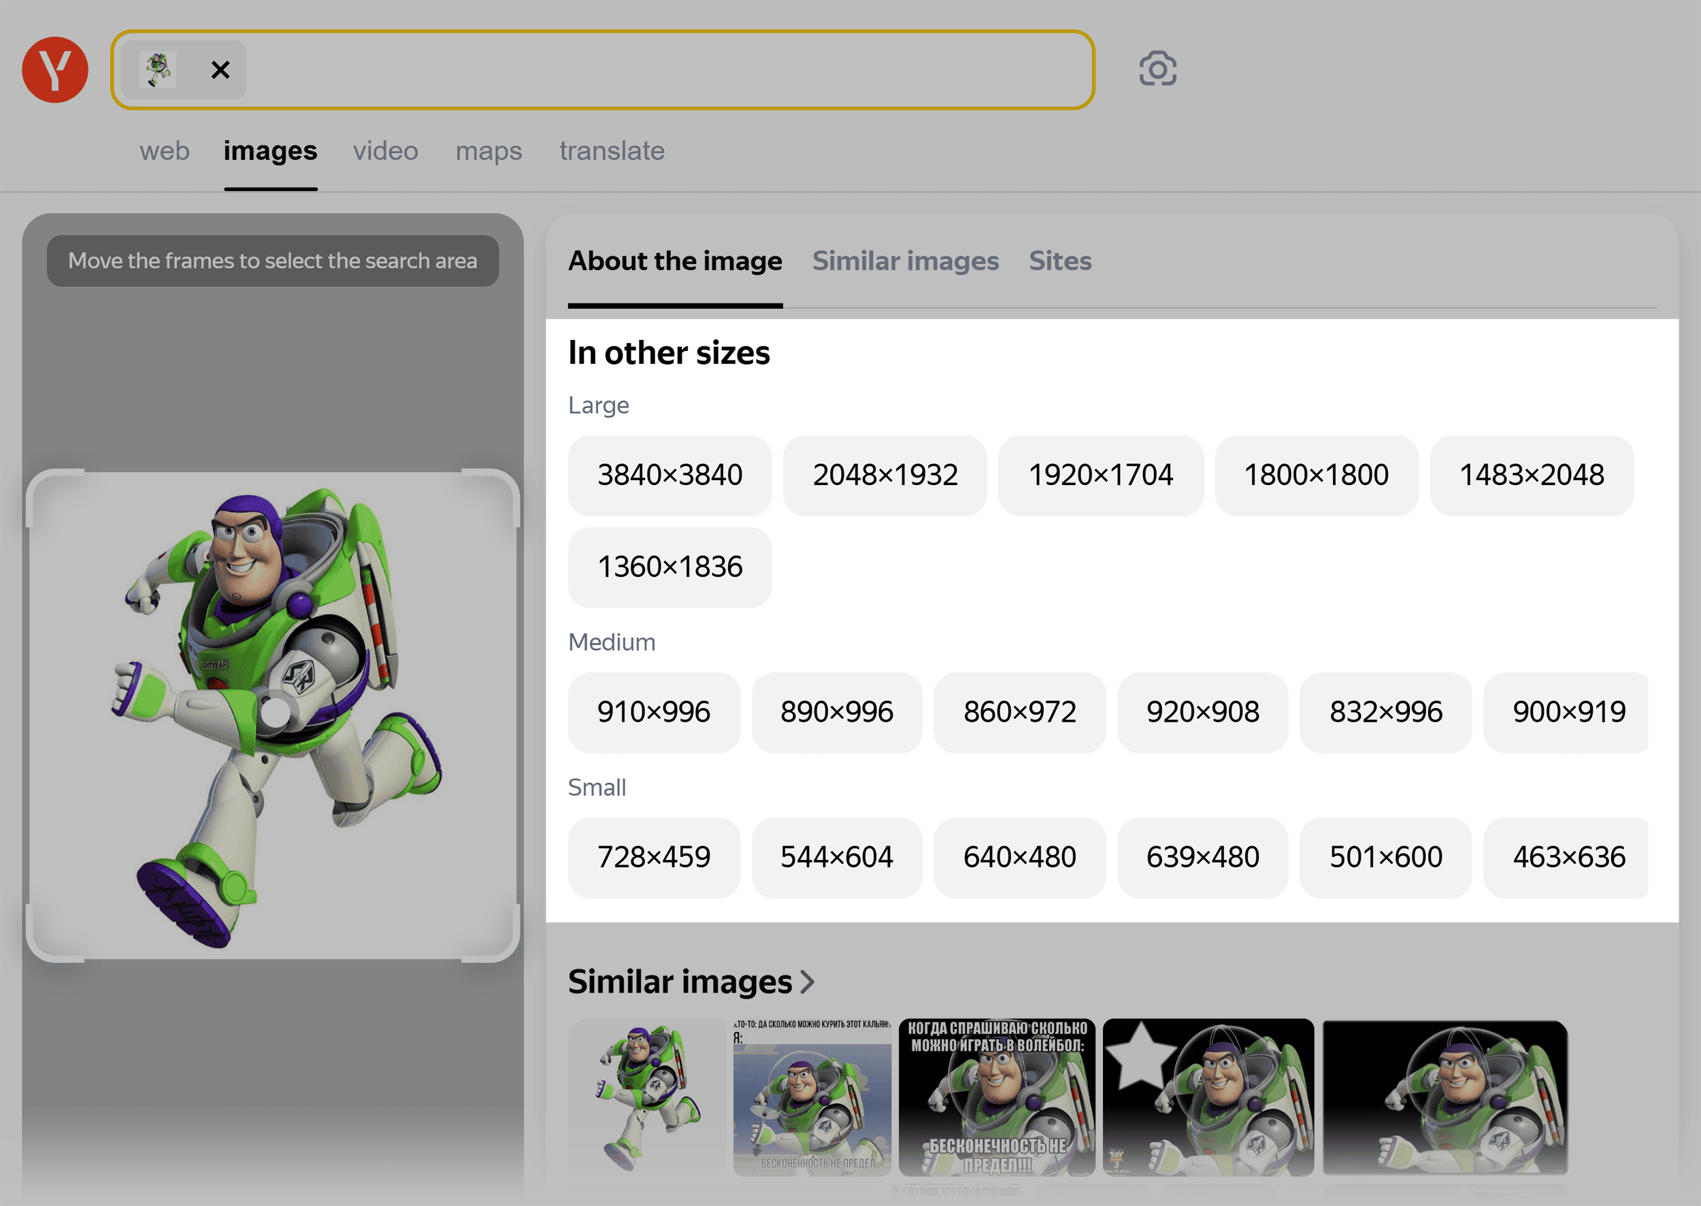Choose the 832×996 size
1701x1206 pixels.
(x=1386, y=712)
